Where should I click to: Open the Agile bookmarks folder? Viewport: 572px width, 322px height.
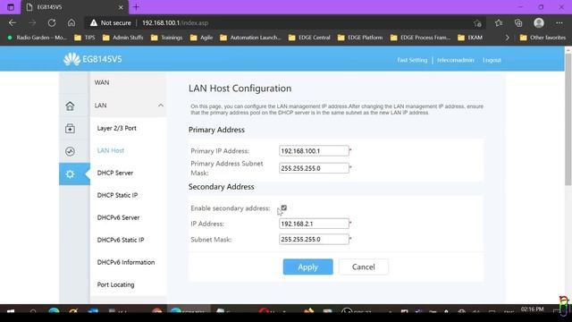point(201,38)
